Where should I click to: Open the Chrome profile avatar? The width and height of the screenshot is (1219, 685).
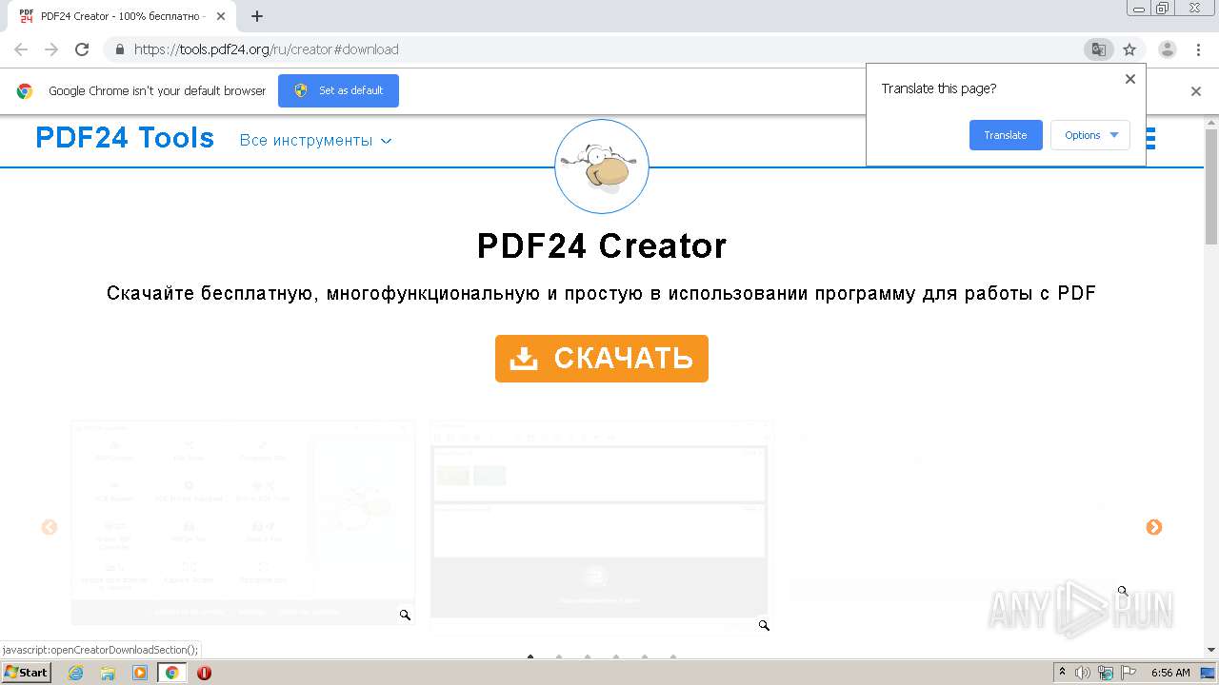click(x=1168, y=49)
